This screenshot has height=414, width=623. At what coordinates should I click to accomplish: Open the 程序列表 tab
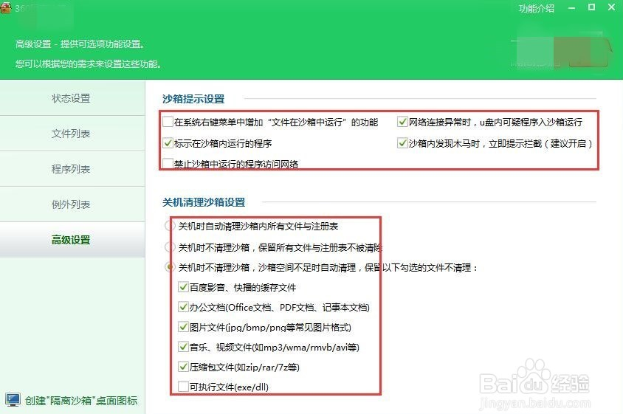[72, 169]
